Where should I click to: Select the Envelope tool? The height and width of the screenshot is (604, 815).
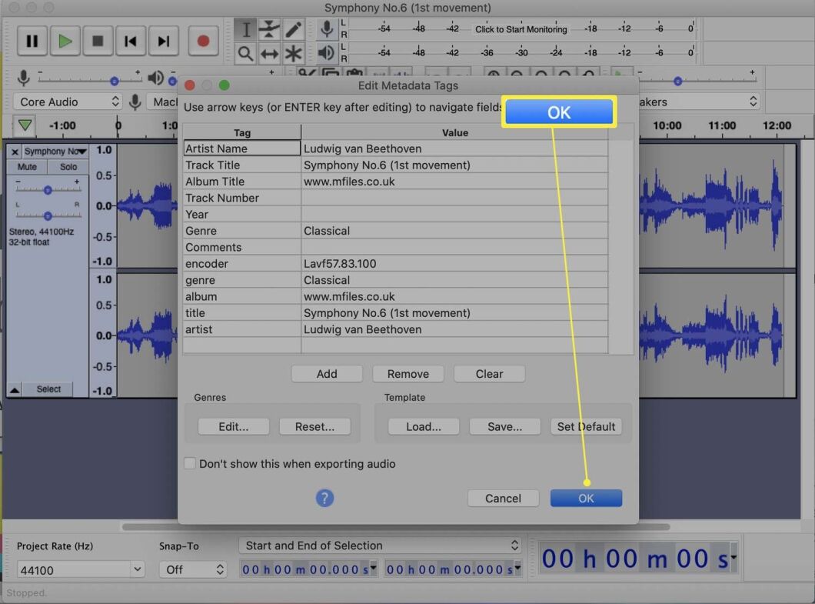271,29
